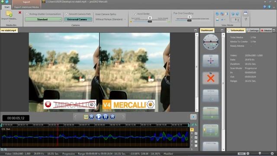Click the blue round icon in title bar
The height and width of the screenshot is (156, 277).
7,2
